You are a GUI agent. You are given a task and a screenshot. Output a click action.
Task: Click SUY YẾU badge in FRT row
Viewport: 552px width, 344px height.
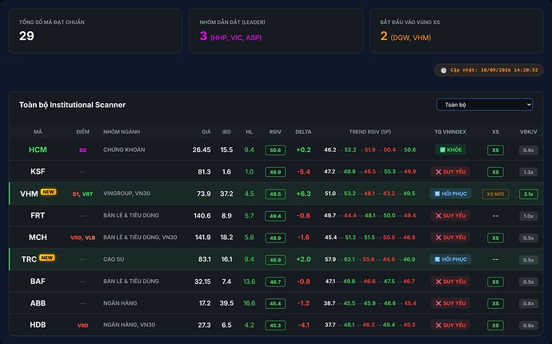450,215
